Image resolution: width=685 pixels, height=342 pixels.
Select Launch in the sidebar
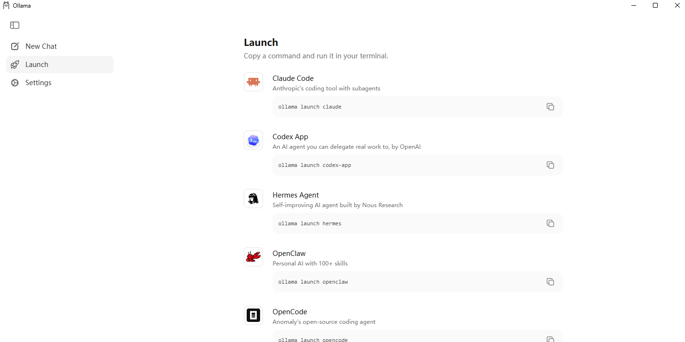(x=60, y=65)
